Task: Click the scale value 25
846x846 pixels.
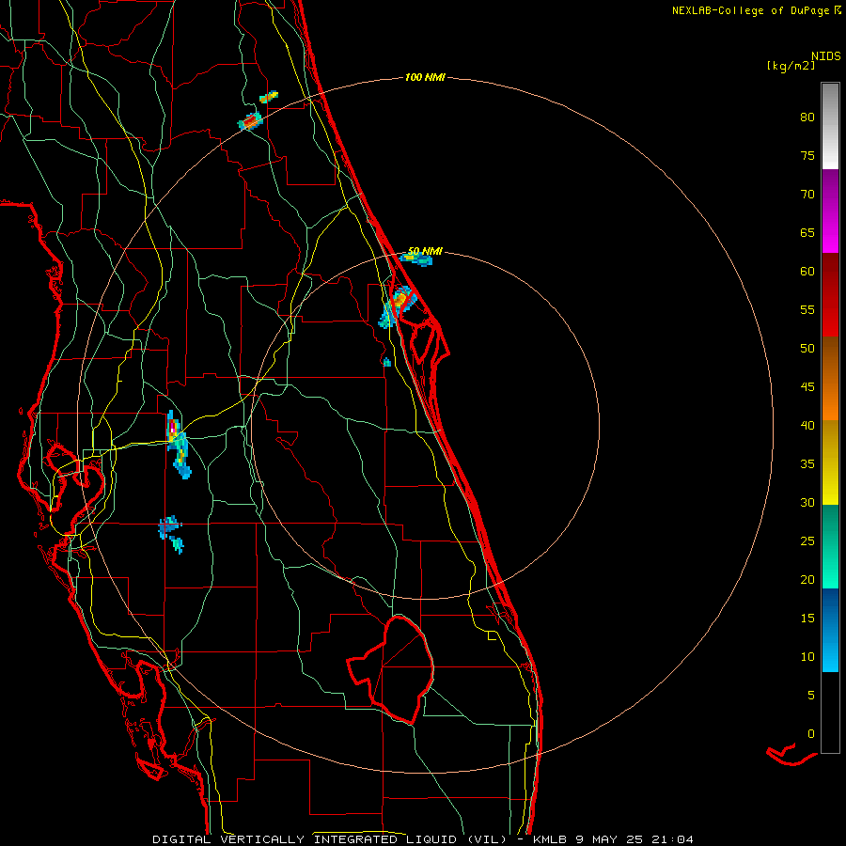Action: click(x=807, y=540)
